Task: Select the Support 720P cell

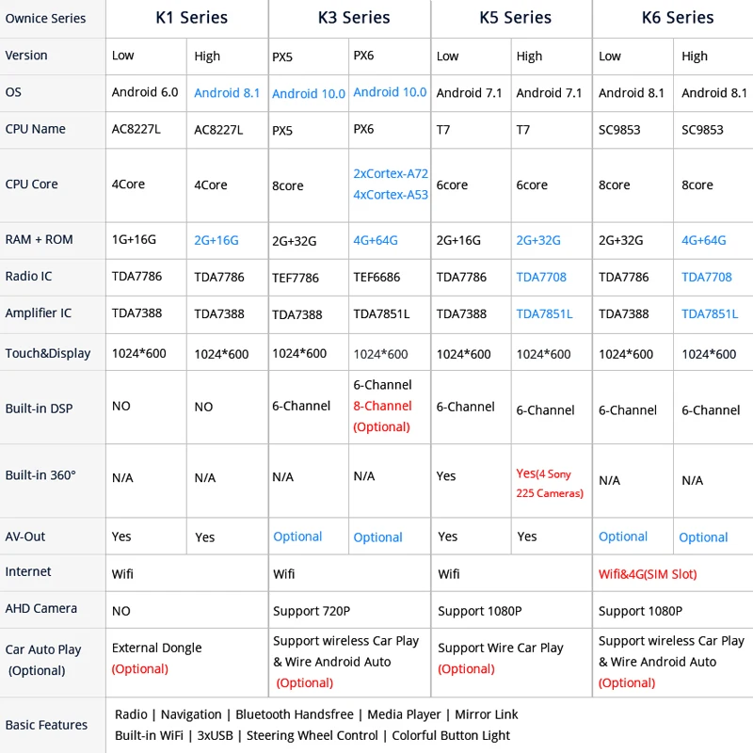Action: (312, 611)
